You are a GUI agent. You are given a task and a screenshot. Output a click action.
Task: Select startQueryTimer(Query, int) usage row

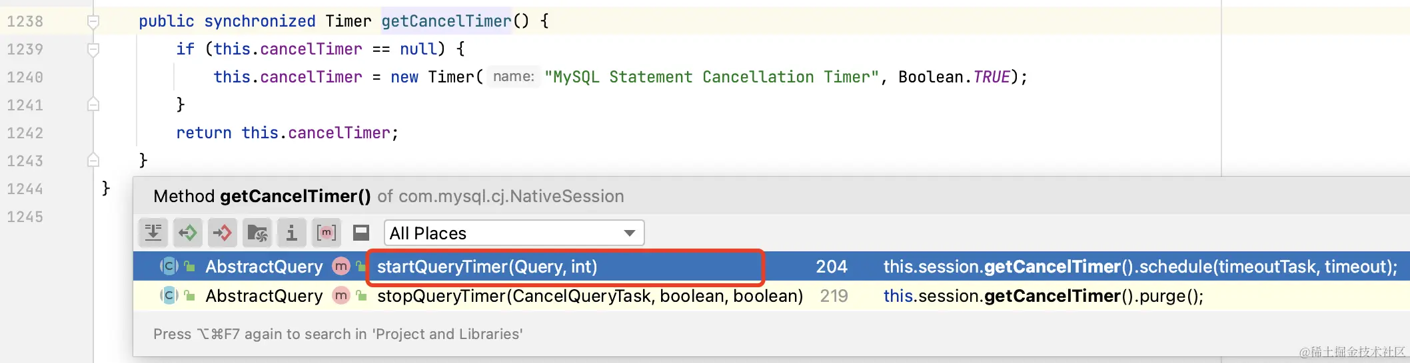tap(771, 267)
